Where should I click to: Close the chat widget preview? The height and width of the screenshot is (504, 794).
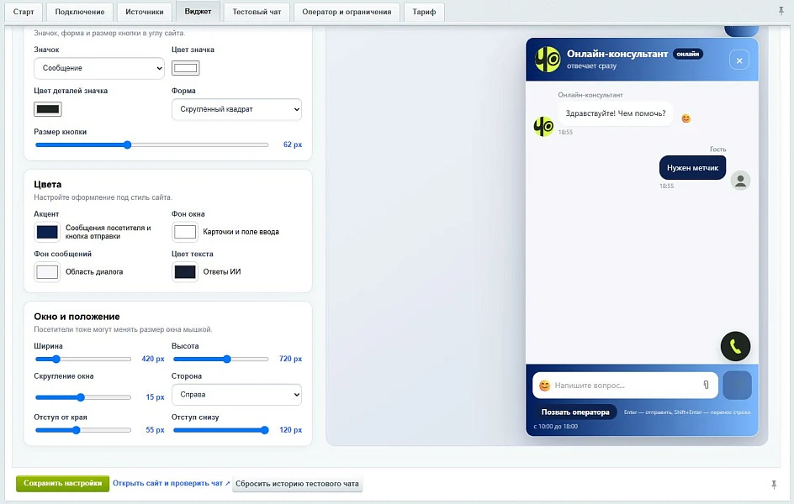(x=739, y=60)
